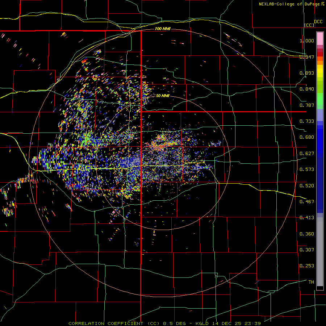Click the 14 DEC 25 23:39 timestamp
Image resolution: width=326 pixels, height=326 pixels.
pos(237,323)
